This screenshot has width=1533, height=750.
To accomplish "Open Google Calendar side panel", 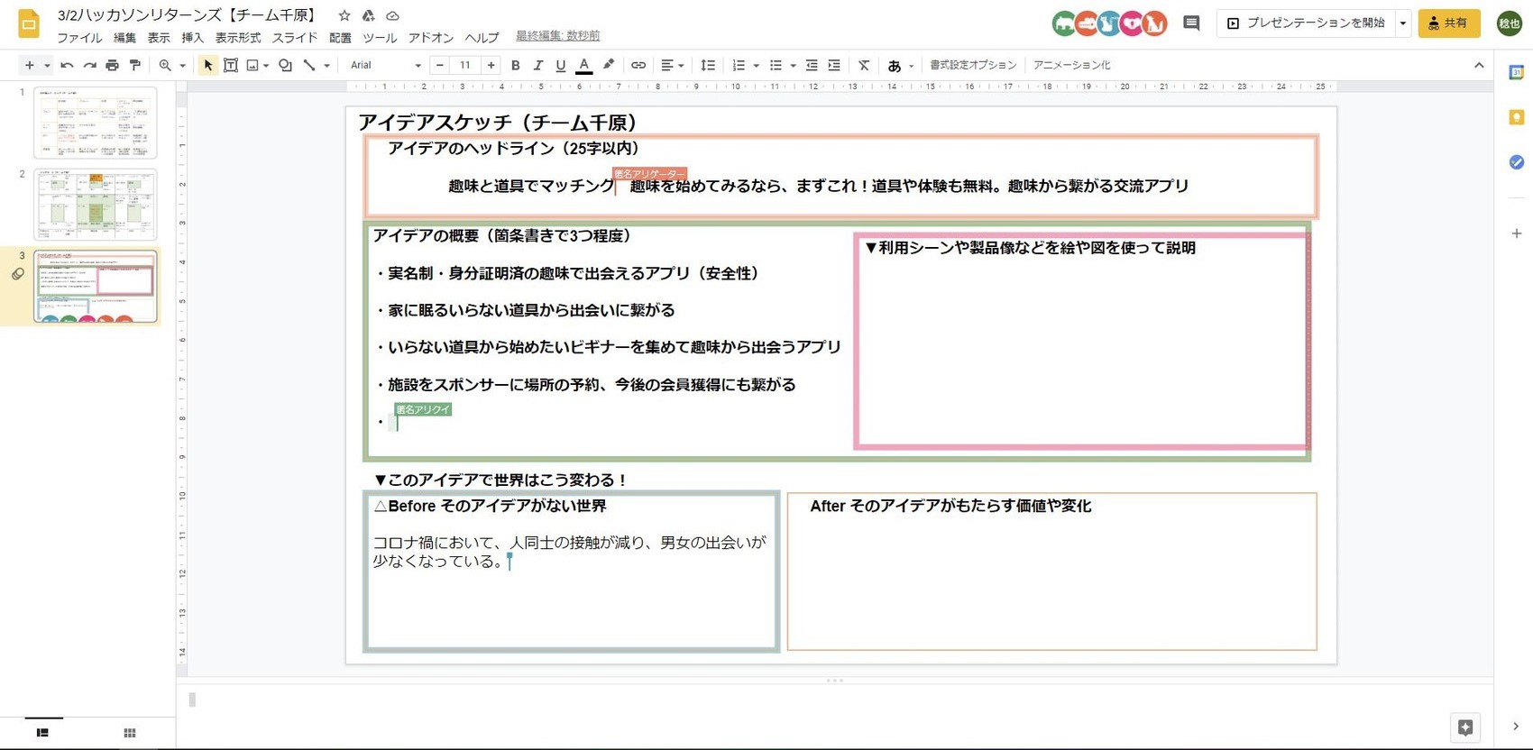I will (x=1517, y=72).
